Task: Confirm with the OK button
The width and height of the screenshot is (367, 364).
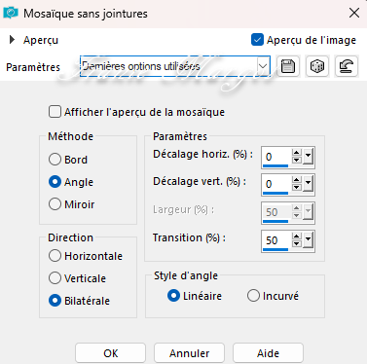Action: (x=111, y=353)
